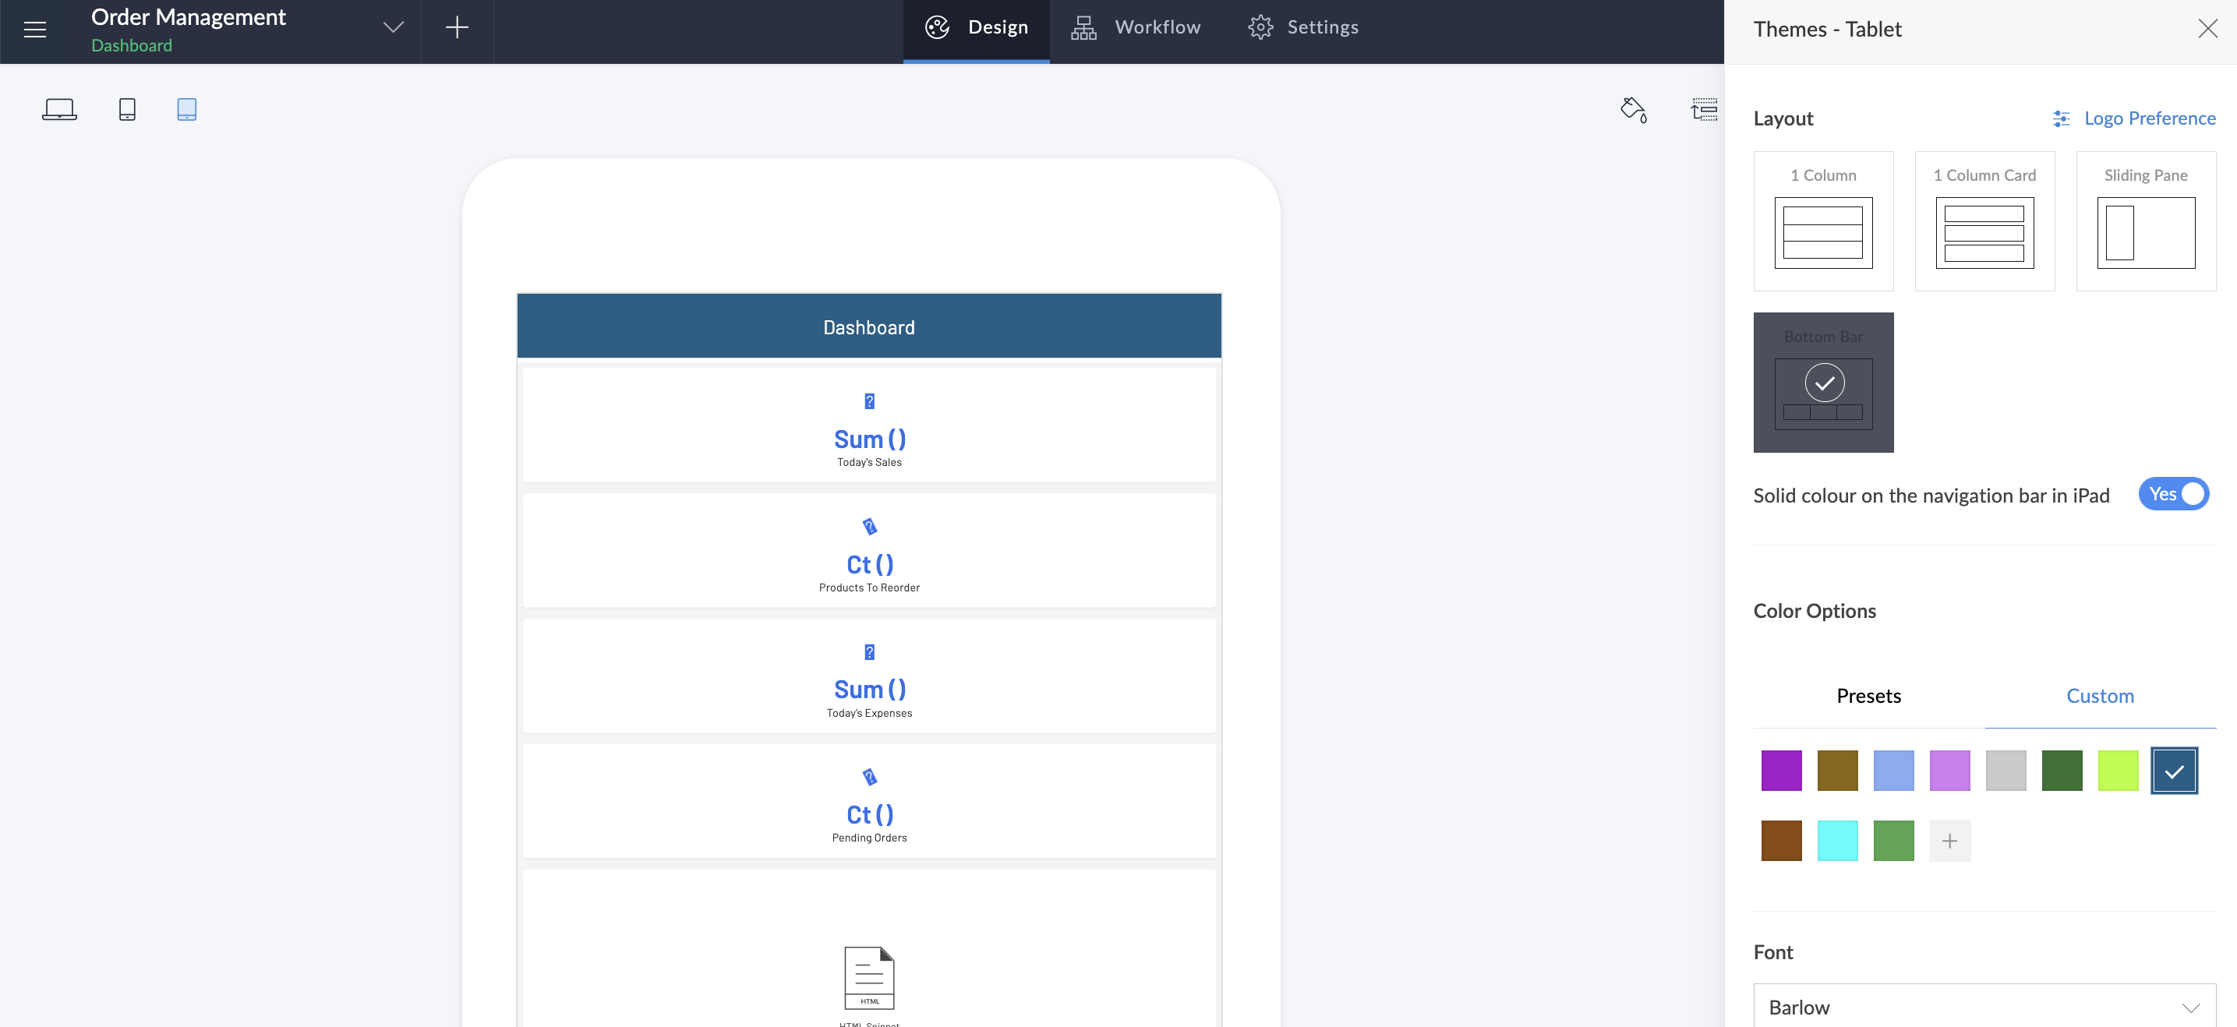Screen dimensions: 2237x1027
Task: Select the tablet preview device icon
Action: pyautogui.click(x=187, y=109)
